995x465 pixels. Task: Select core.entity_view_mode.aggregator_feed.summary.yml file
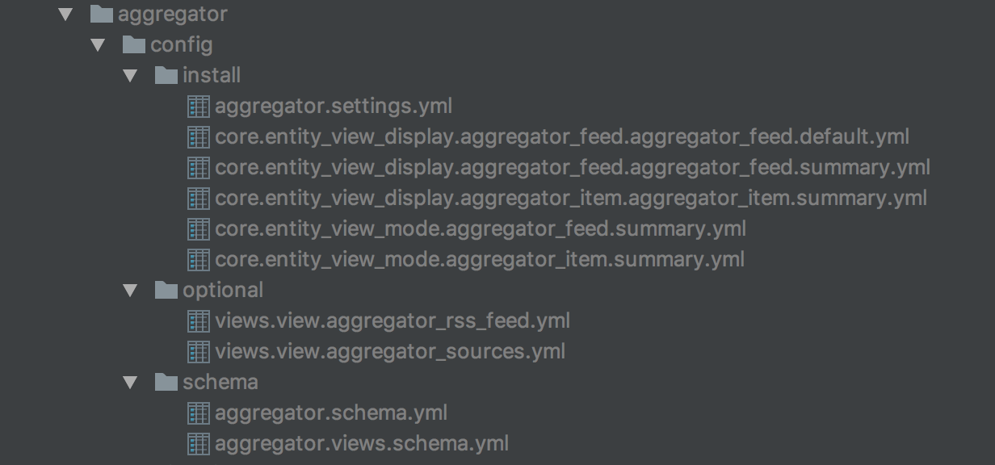480,228
